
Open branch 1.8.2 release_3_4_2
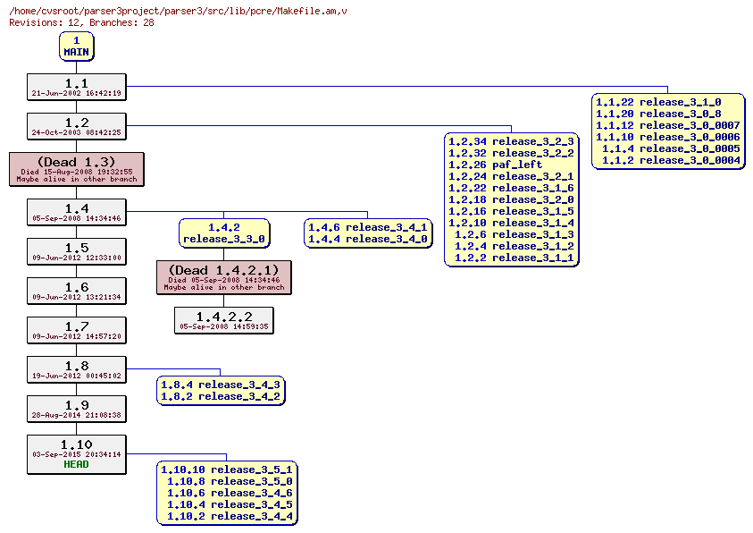coord(221,396)
